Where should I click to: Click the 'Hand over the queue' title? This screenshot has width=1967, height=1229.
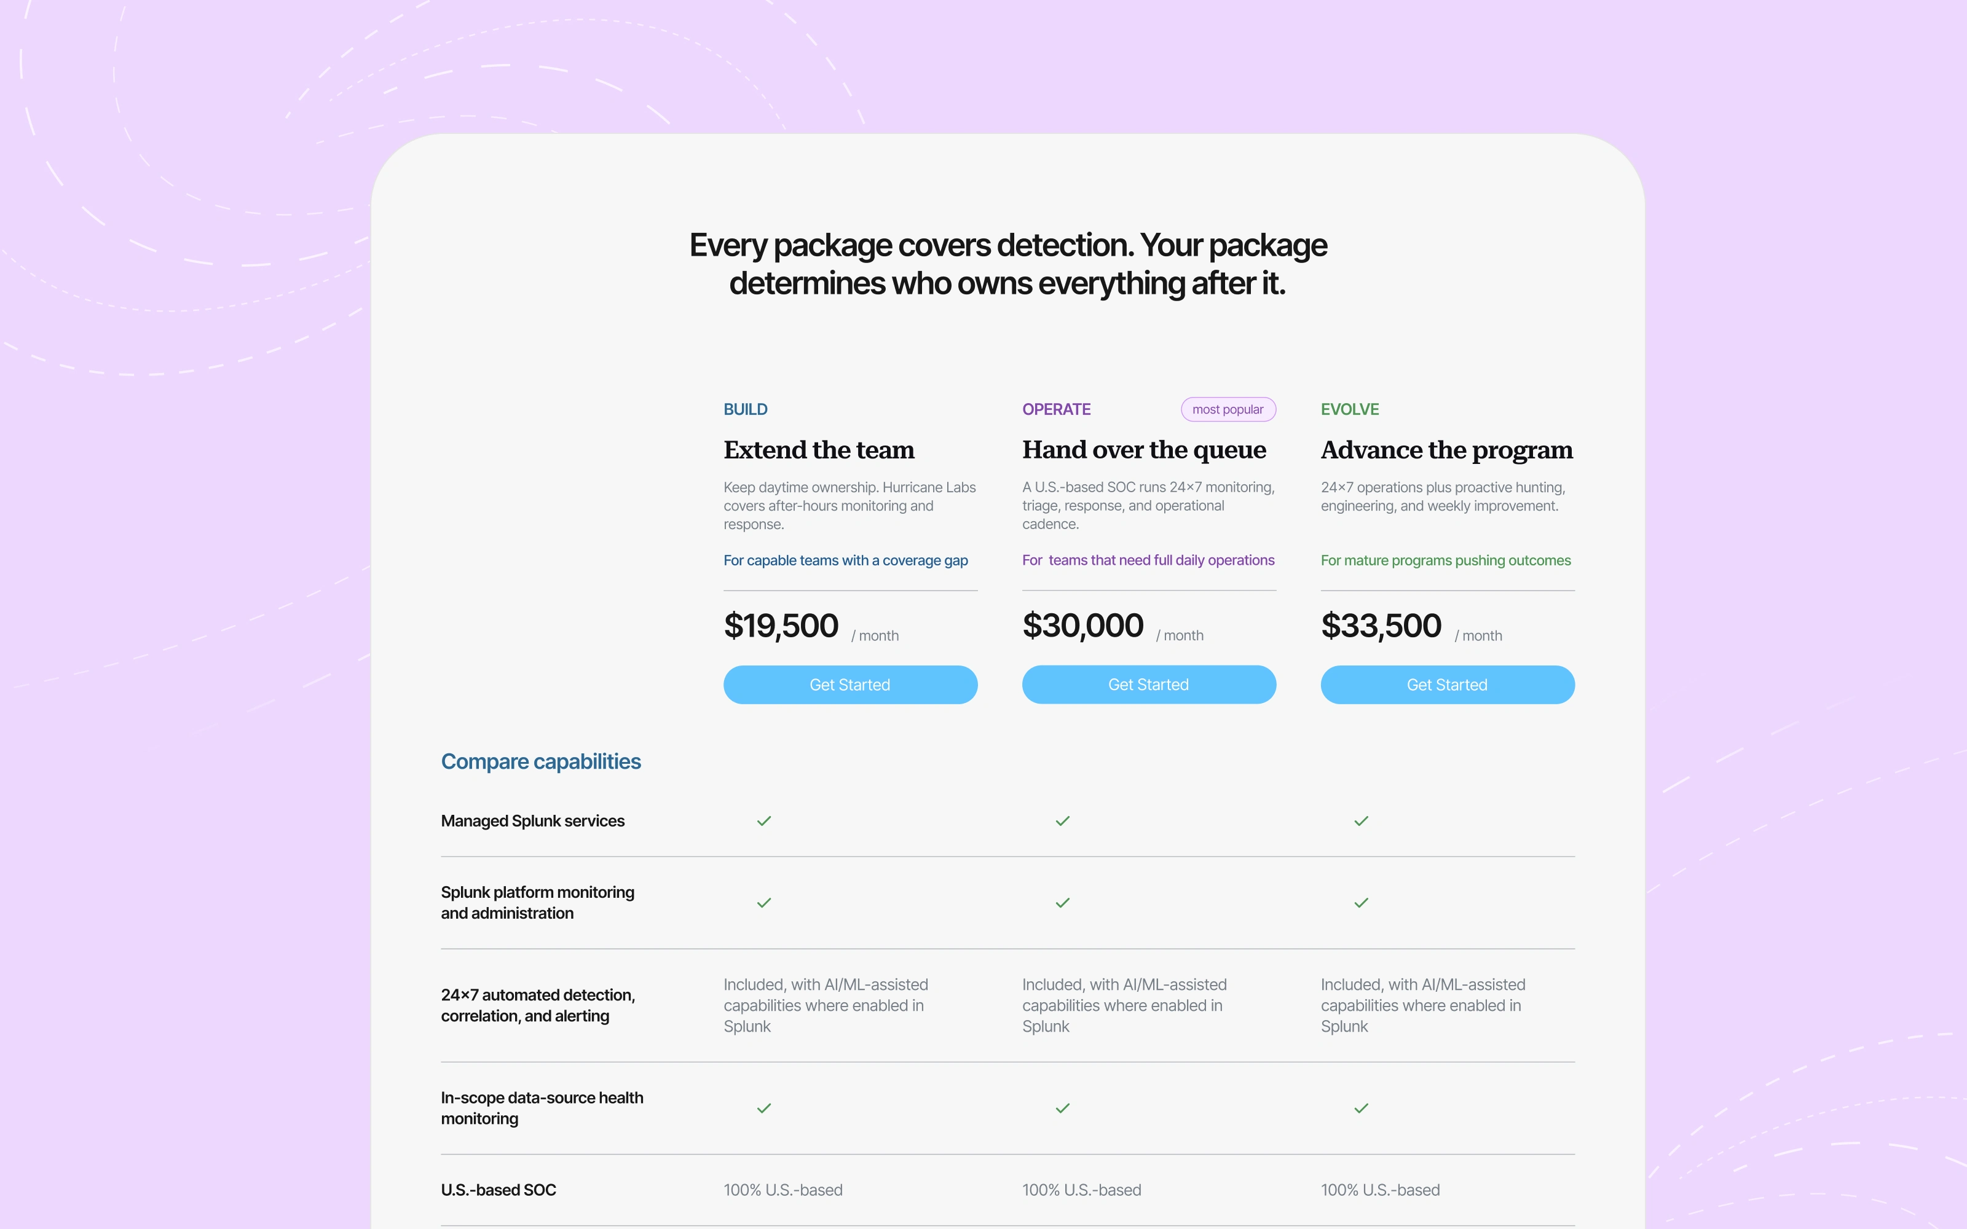click(x=1143, y=449)
